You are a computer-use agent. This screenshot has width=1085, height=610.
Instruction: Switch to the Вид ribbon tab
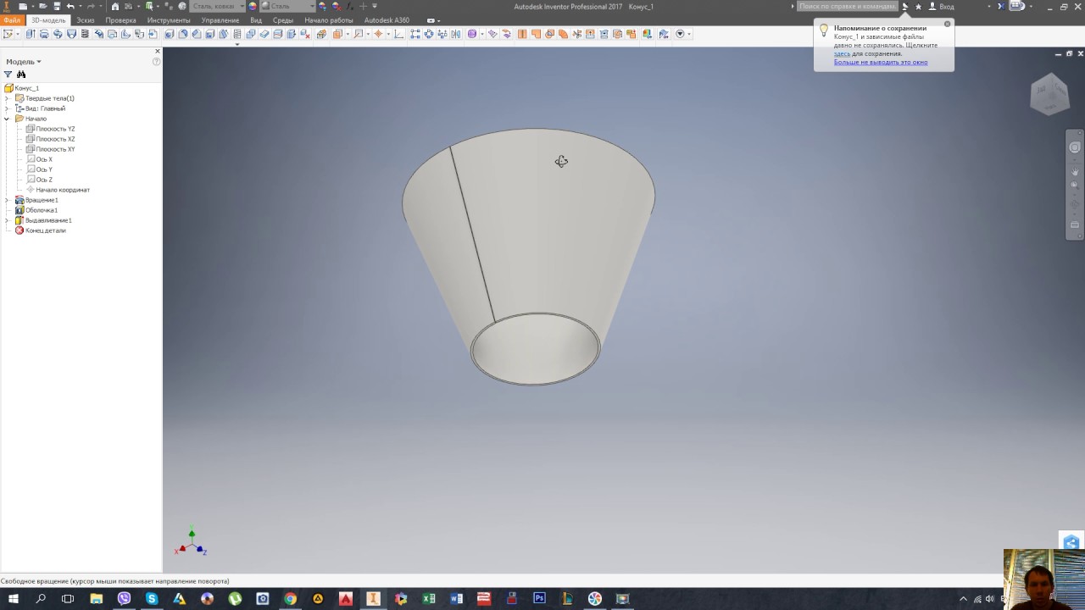(x=256, y=20)
